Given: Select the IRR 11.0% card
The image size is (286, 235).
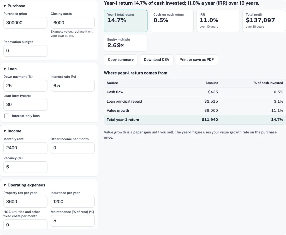Looking at the screenshot, I should click(218, 21).
